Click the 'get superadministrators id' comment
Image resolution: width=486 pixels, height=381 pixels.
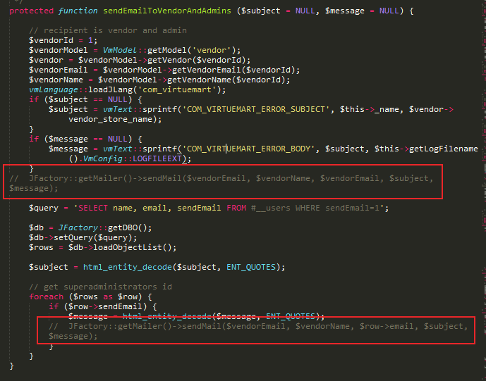click(100, 287)
